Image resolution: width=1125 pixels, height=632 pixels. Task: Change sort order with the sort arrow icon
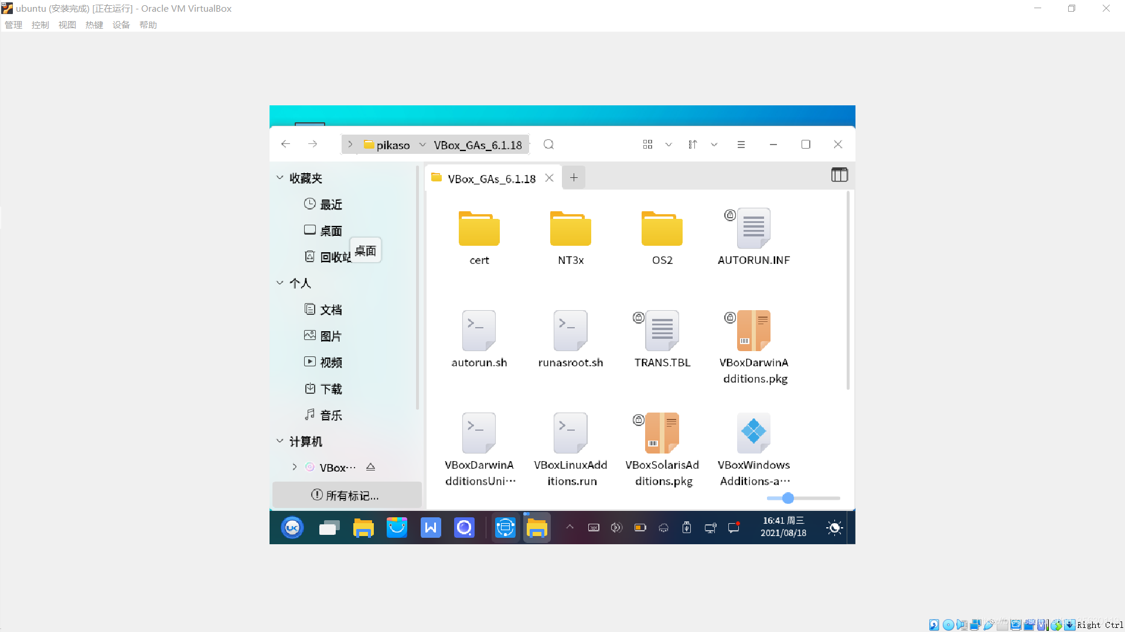tap(693, 144)
